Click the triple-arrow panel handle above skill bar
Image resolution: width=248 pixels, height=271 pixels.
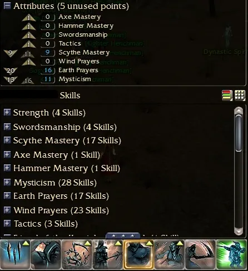(x=123, y=235)
